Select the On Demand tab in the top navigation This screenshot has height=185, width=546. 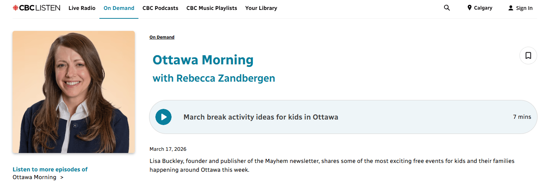coord(119,8)
